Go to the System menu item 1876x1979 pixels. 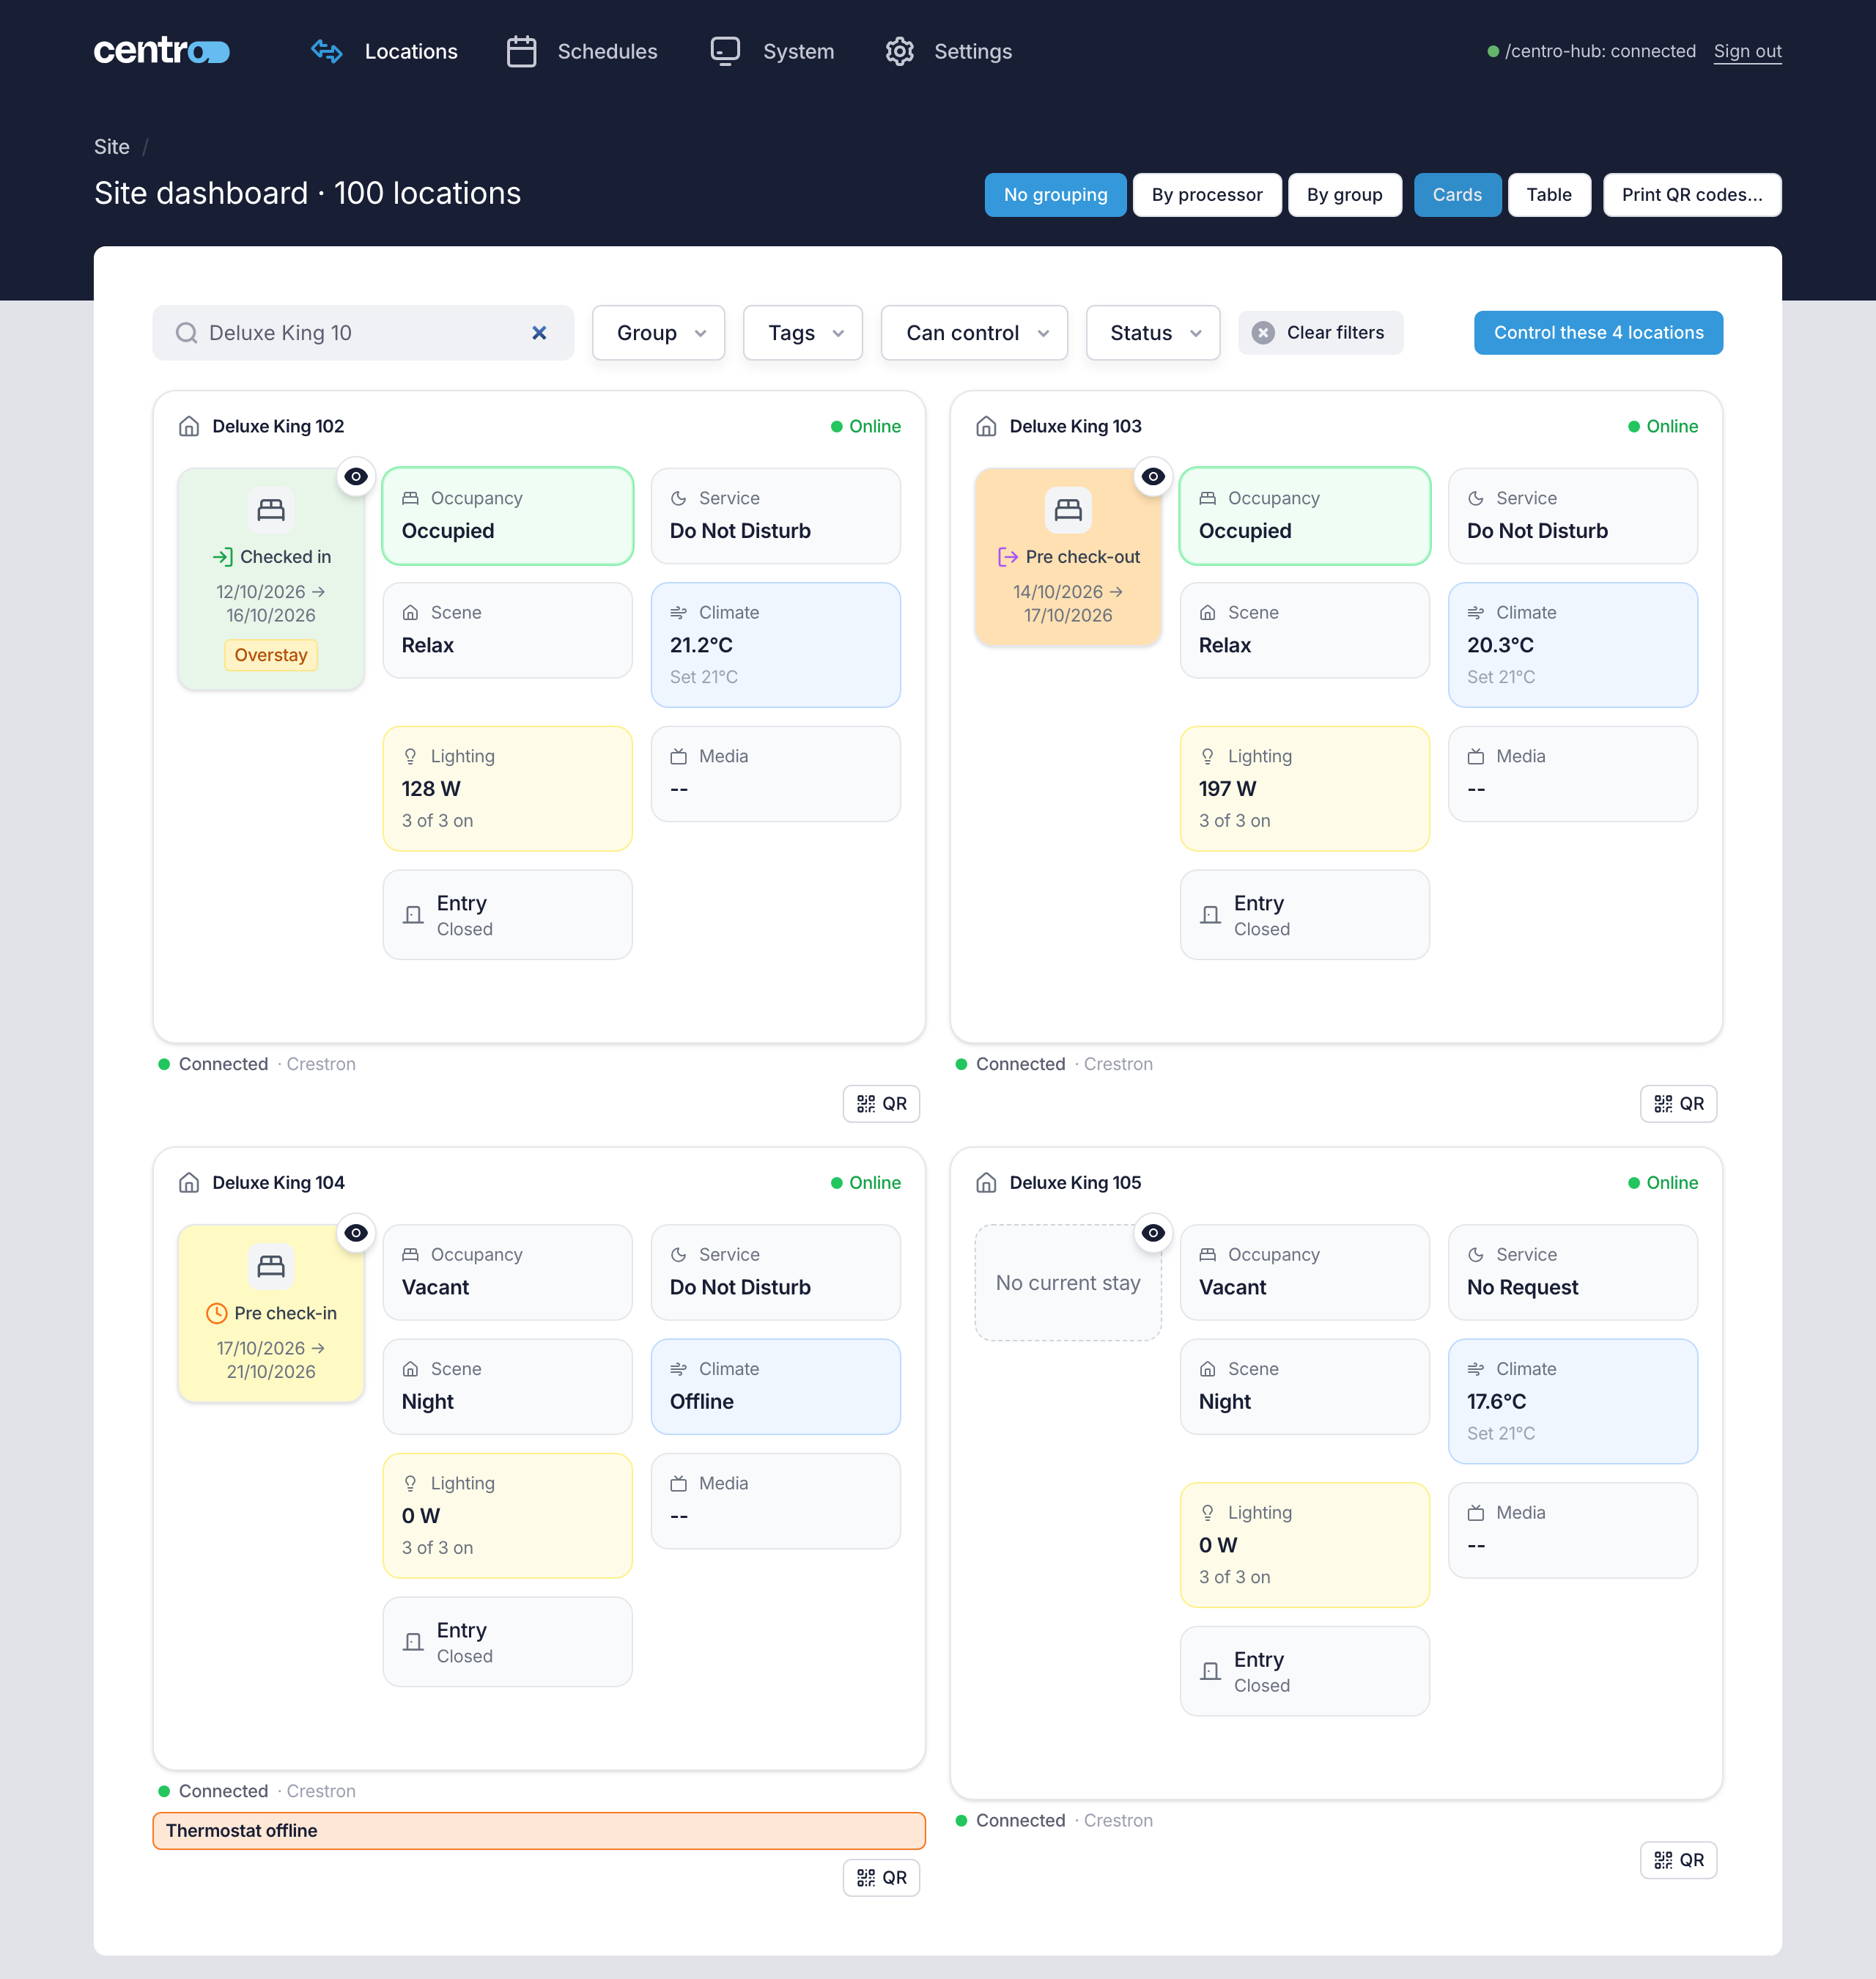coord(772,51)
